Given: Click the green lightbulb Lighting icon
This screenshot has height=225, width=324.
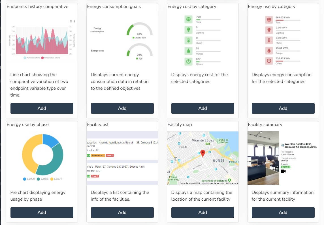Looking at the screenshot, I should (x=188, y=30).
